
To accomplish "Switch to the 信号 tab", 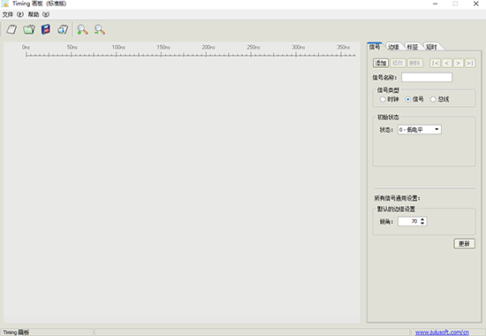I will [375, 47].
